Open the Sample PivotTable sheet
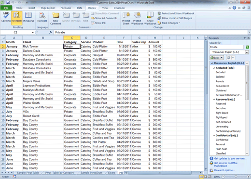Viewport: 251px width, 179px height. tap(28, 173)
